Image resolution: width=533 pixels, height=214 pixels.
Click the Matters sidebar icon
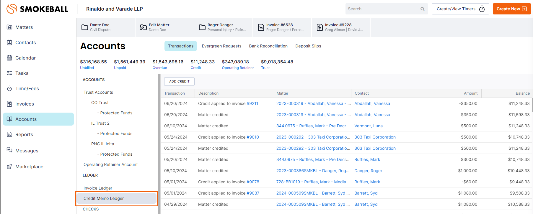tap(9, 27)
